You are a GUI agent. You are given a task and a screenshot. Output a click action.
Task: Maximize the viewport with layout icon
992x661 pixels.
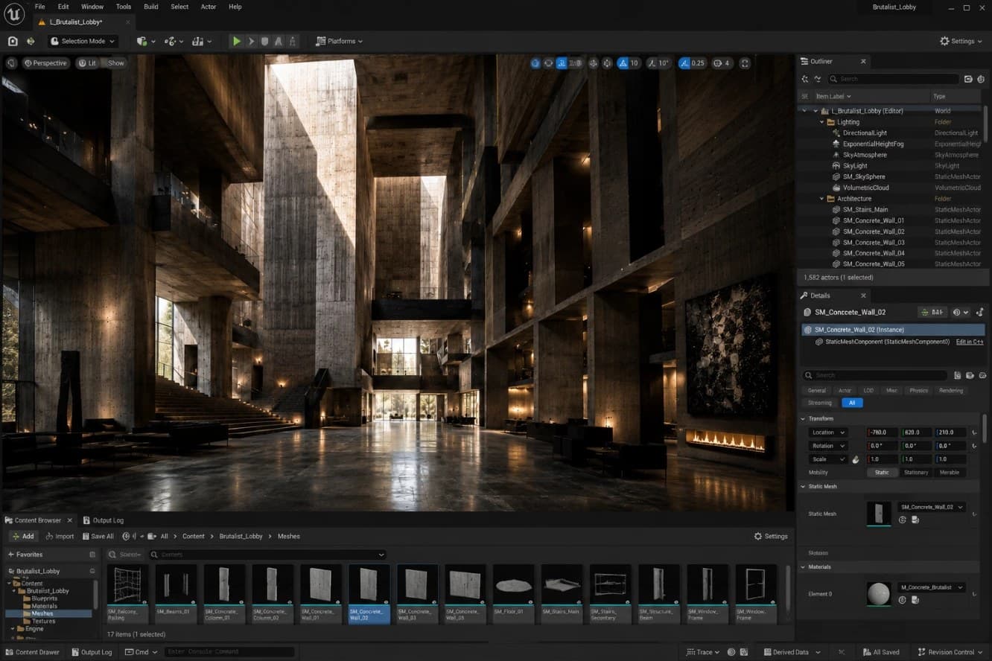coord(745,63)
